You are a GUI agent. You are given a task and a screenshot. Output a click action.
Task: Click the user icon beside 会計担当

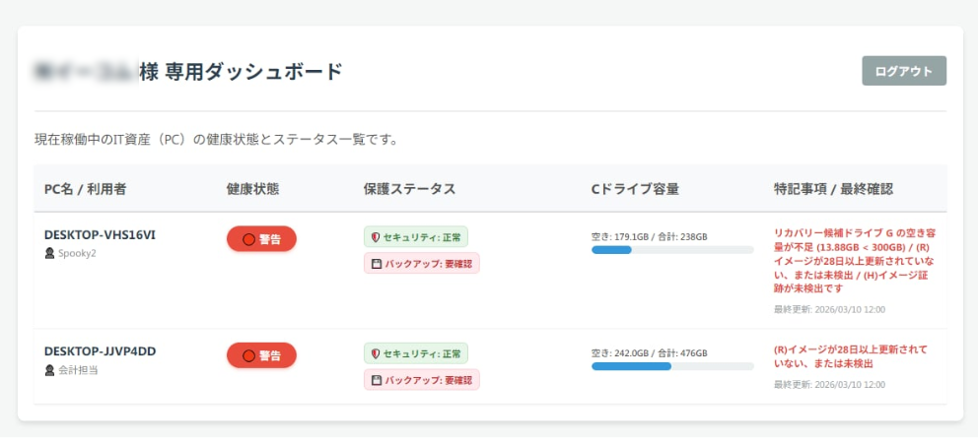[x=49, y=370]
